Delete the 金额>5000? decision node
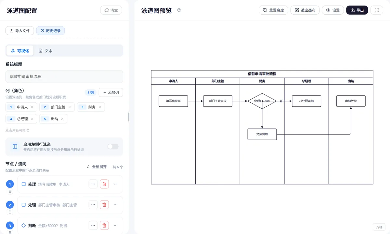The height and width of the screenshot is (234, 390). (104, 225)
